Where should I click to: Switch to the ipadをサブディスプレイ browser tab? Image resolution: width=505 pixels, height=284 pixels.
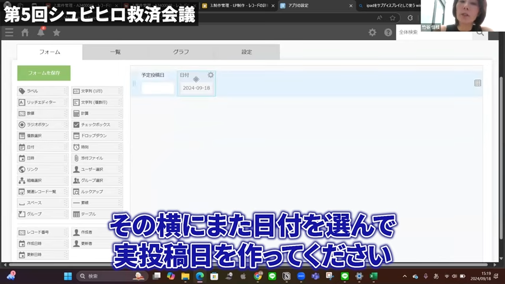tap(390, 5)
